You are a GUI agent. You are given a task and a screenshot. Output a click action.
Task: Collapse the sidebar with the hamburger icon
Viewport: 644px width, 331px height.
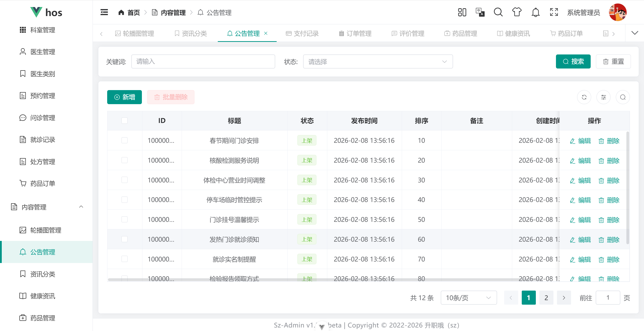pyautogui.click(x=104, y=12)
